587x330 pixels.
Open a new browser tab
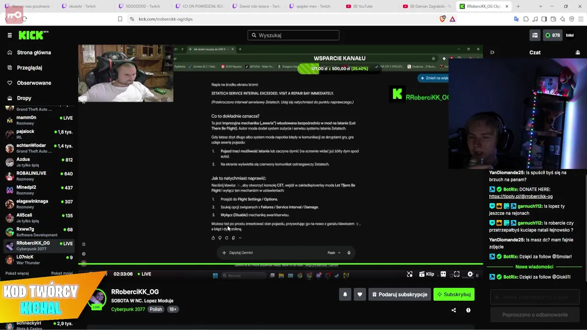click(x=518, y=6)
